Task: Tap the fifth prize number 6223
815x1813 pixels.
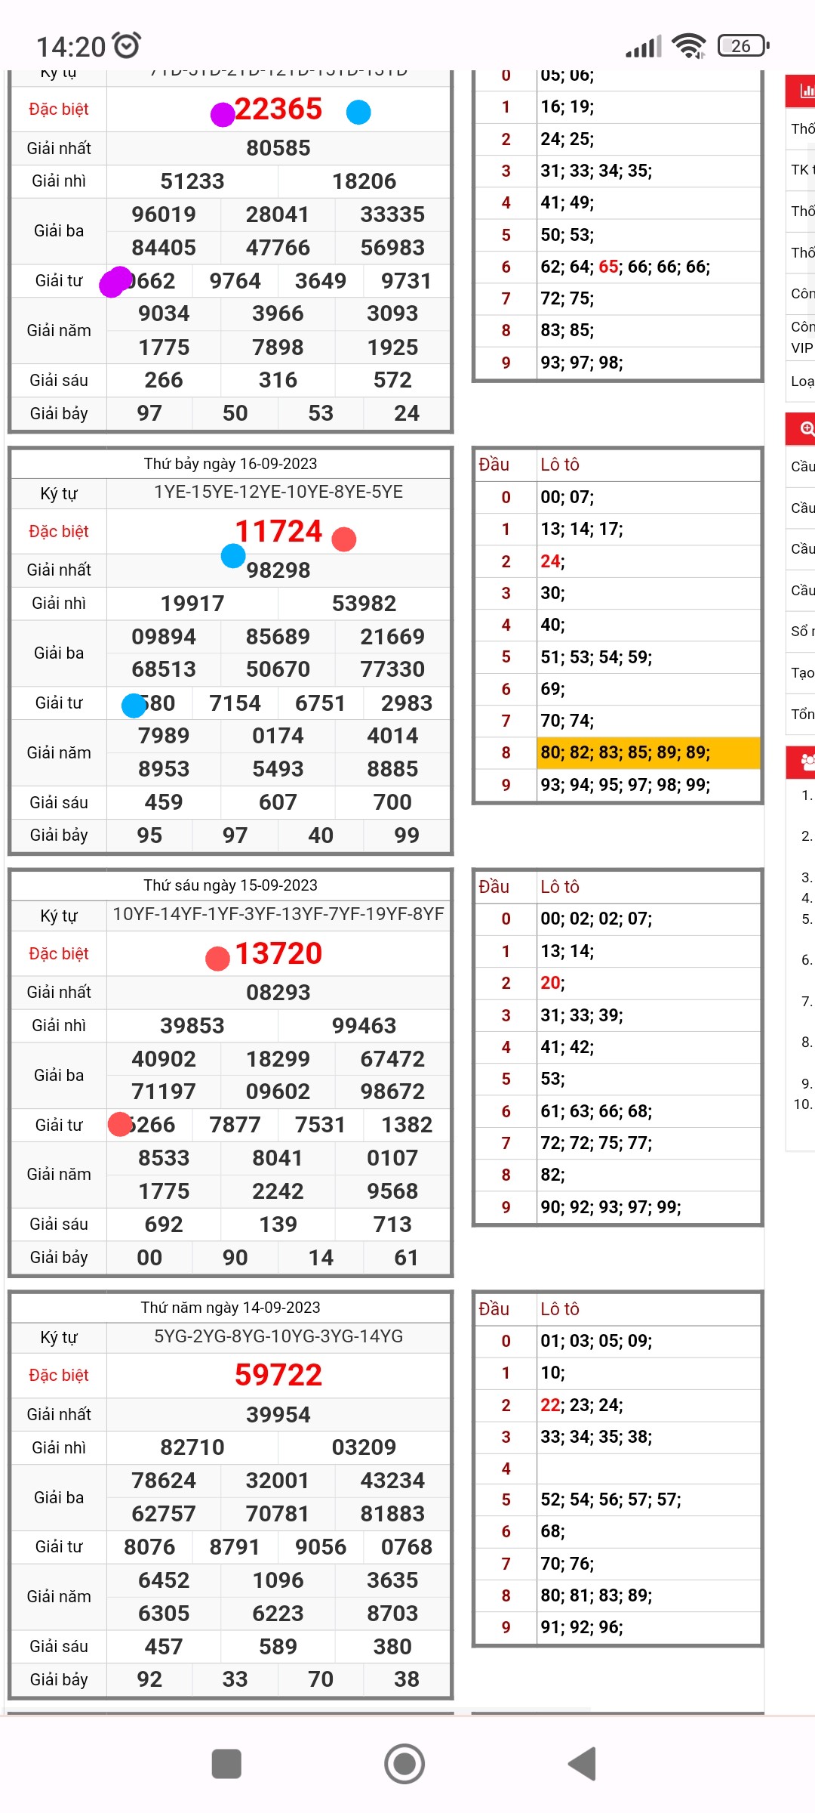Action: pos(278,1614)
